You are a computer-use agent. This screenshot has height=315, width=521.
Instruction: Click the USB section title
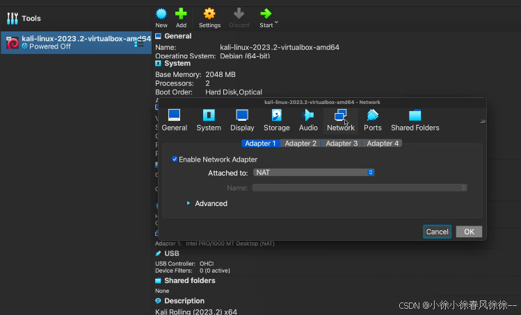[x=172, y=253]
